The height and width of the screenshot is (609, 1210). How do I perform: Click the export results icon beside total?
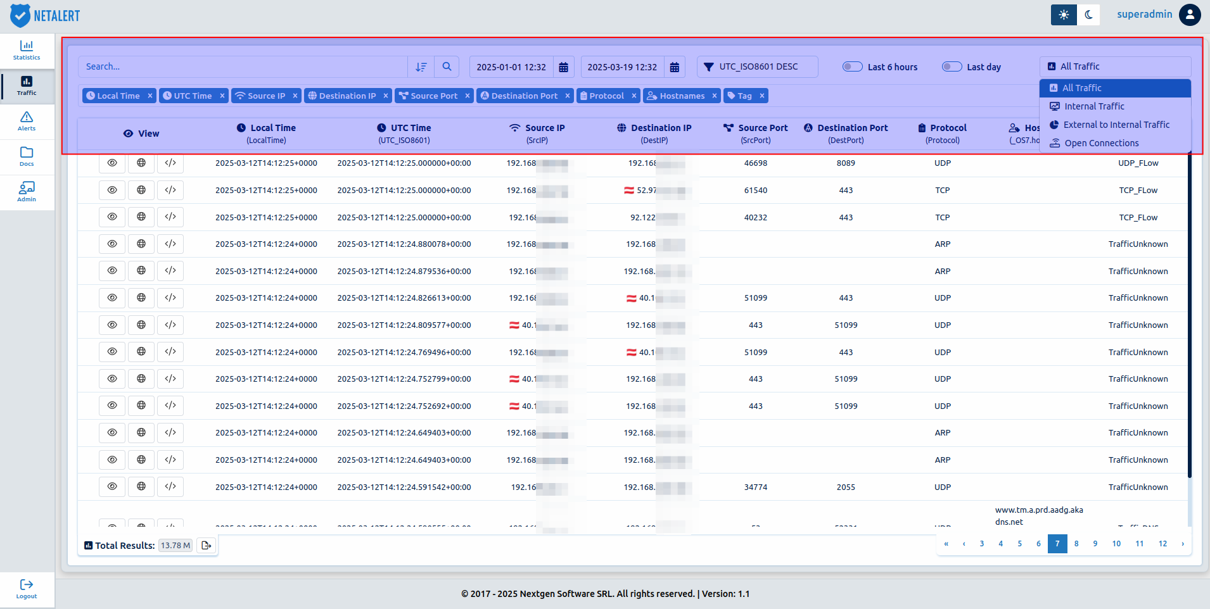tap(206, 545)
